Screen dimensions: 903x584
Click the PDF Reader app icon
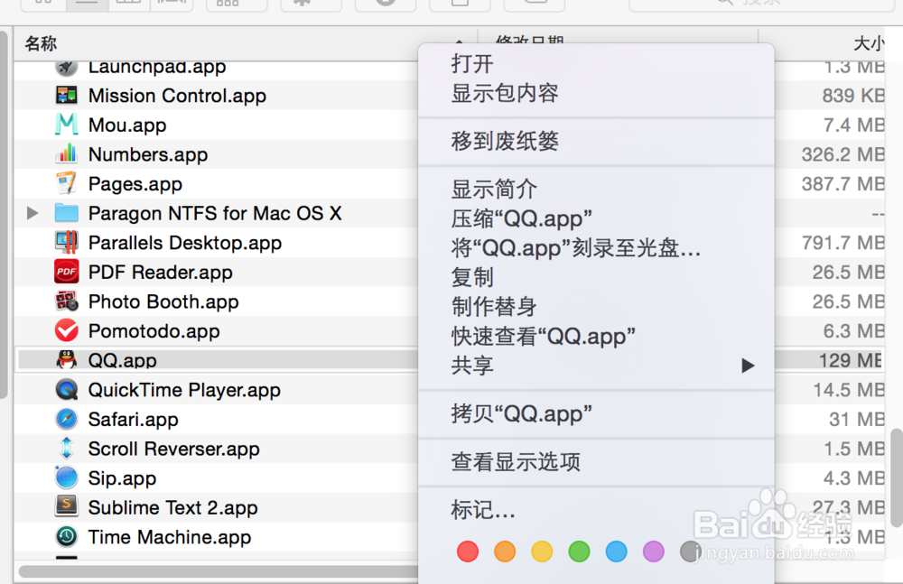(x=66, y=272)
